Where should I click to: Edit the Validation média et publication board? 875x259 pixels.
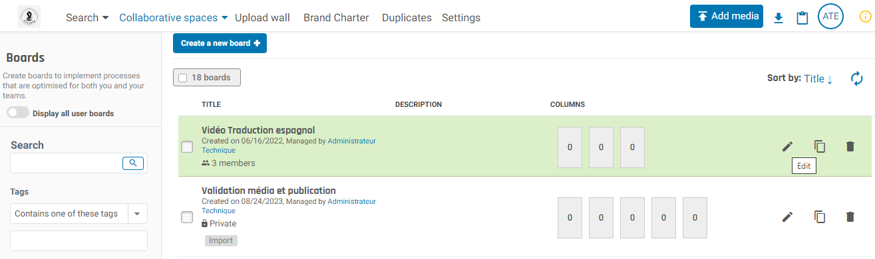[x=788, y=216]
